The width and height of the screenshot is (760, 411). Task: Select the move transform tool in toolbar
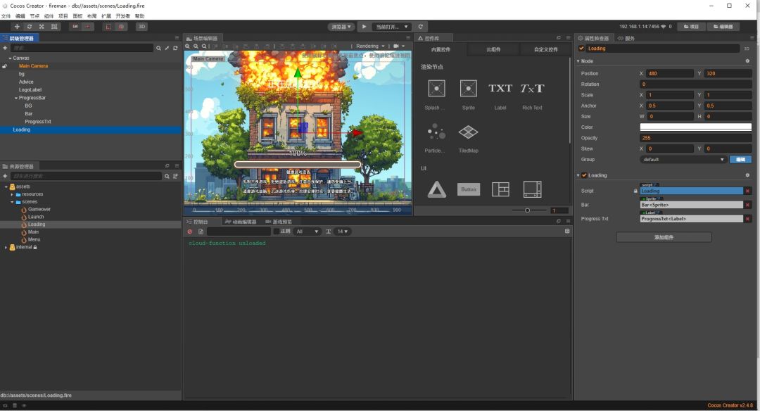click(17, 27)
